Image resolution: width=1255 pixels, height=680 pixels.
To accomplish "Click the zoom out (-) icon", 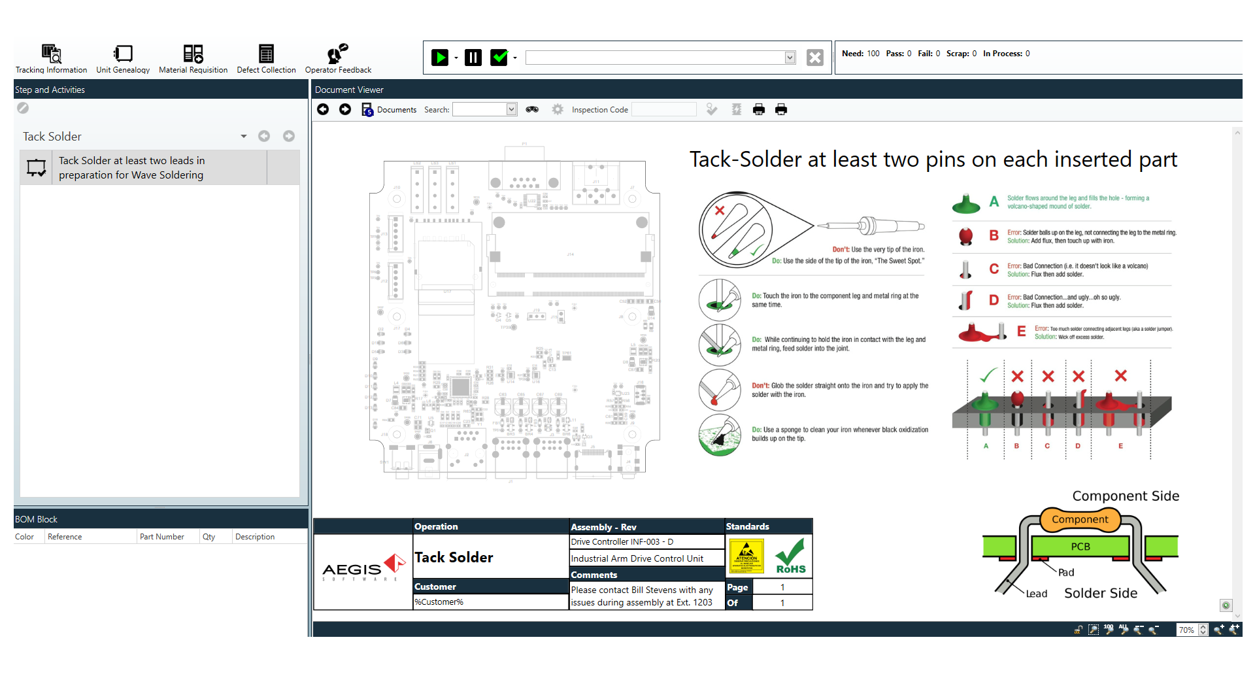I will pos(1154,630).
